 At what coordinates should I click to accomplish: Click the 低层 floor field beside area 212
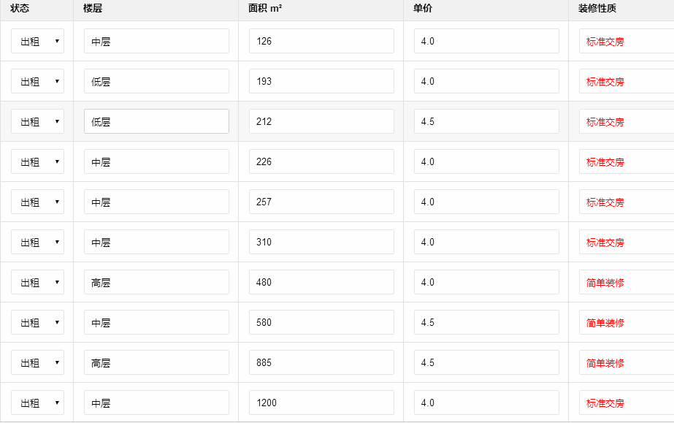[x=156, y=122]
